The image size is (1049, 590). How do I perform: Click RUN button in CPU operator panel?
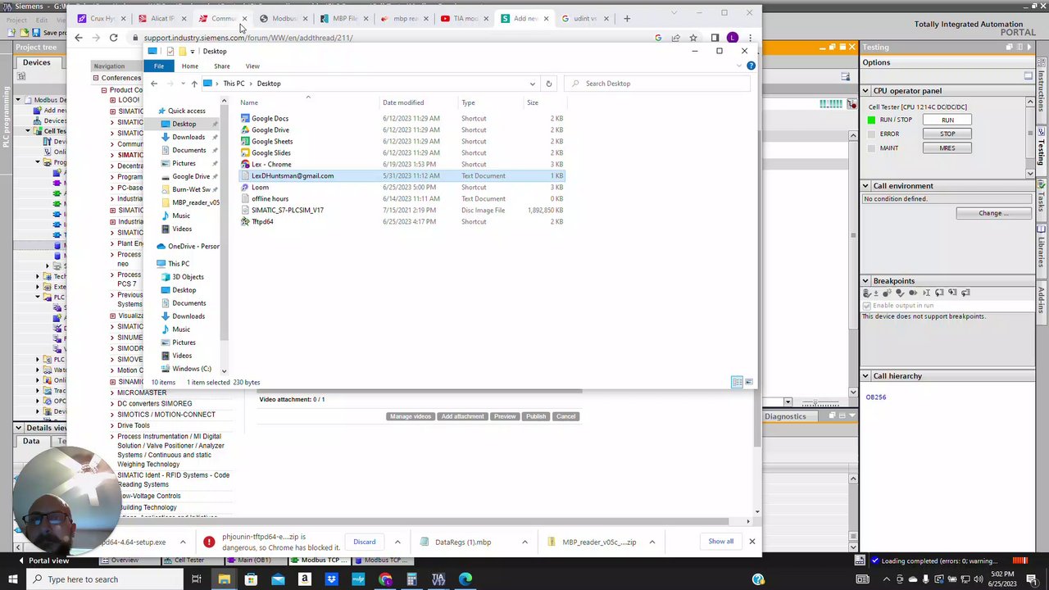tap(947, 120)
